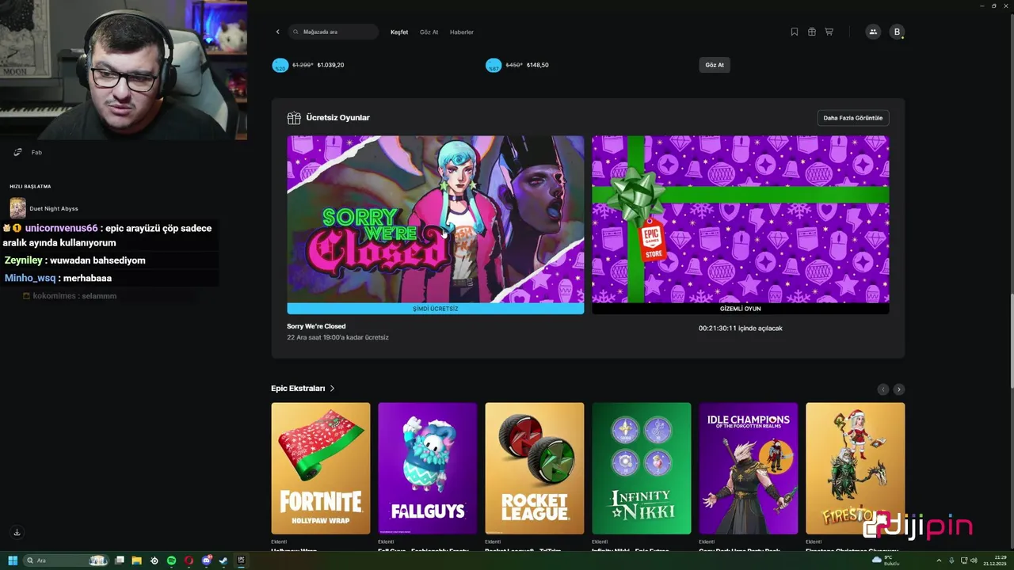Open Fab in the launcher sidebar
This screenshot has height=570, width=1014.
click(36, 152)
